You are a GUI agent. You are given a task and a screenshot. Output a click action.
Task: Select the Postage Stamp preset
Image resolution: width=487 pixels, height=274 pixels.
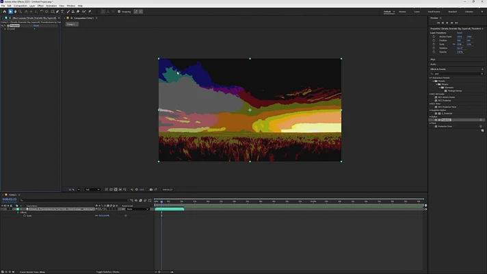pos(455,91)
